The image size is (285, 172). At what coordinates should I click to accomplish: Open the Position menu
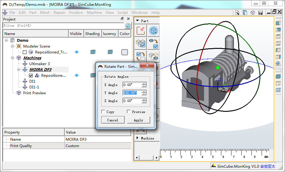click(76, 13)
